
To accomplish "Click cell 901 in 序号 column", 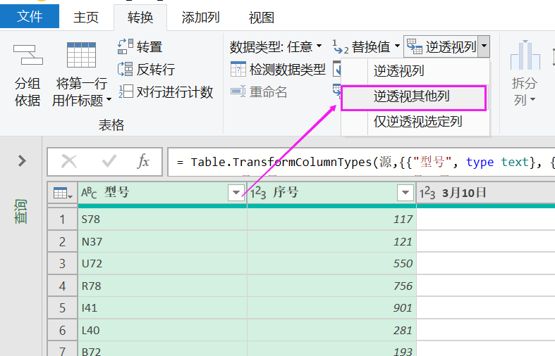I will [331, 308].
